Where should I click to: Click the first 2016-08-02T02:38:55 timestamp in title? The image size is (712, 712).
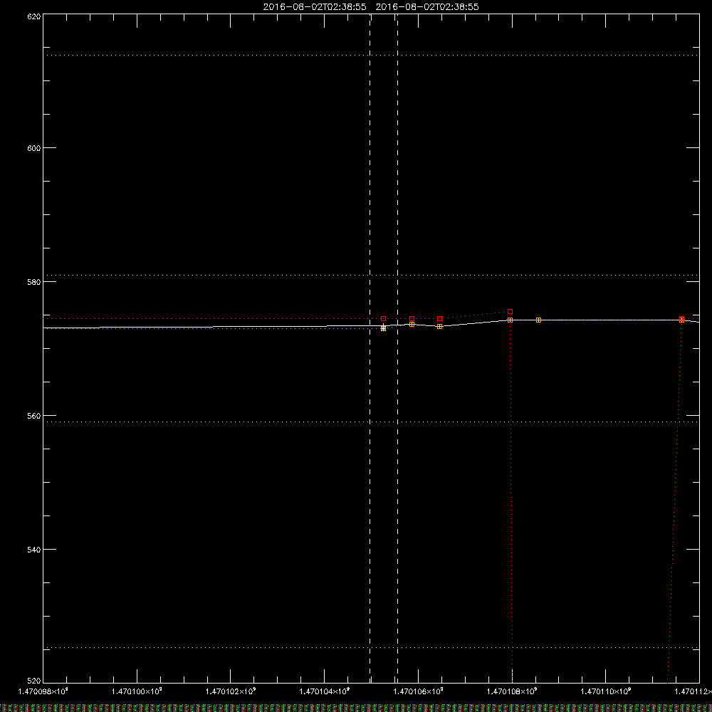point(315,7)
